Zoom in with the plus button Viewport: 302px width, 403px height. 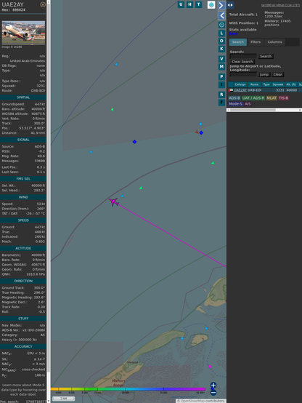coord(213,385)
